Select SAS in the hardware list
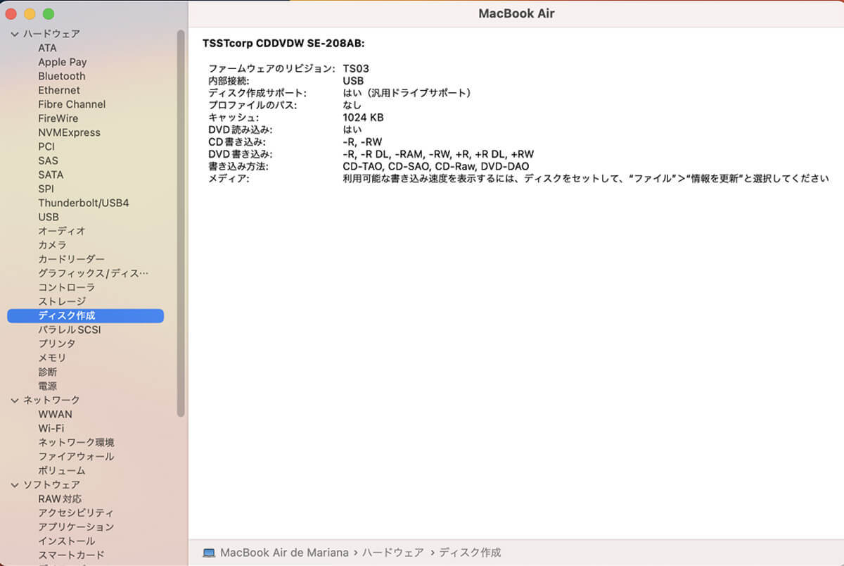The width and height of the screenshot is (844, 566). pyautogui.click(x=49, y=161)
